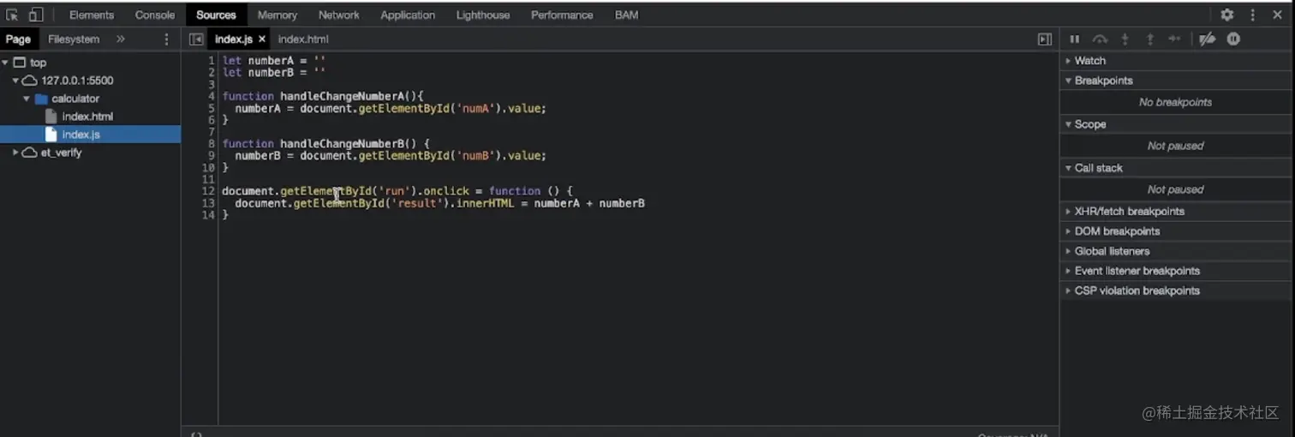The image size is (1295, 437).
Task: Step out of current function
Action: (1150, 39)
